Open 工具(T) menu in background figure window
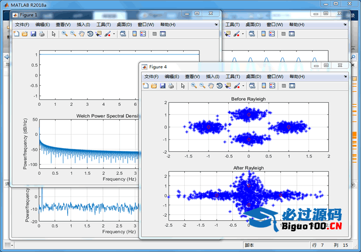Image resolution: width=361 pixels, height=252 pixels. coord(233,25)
